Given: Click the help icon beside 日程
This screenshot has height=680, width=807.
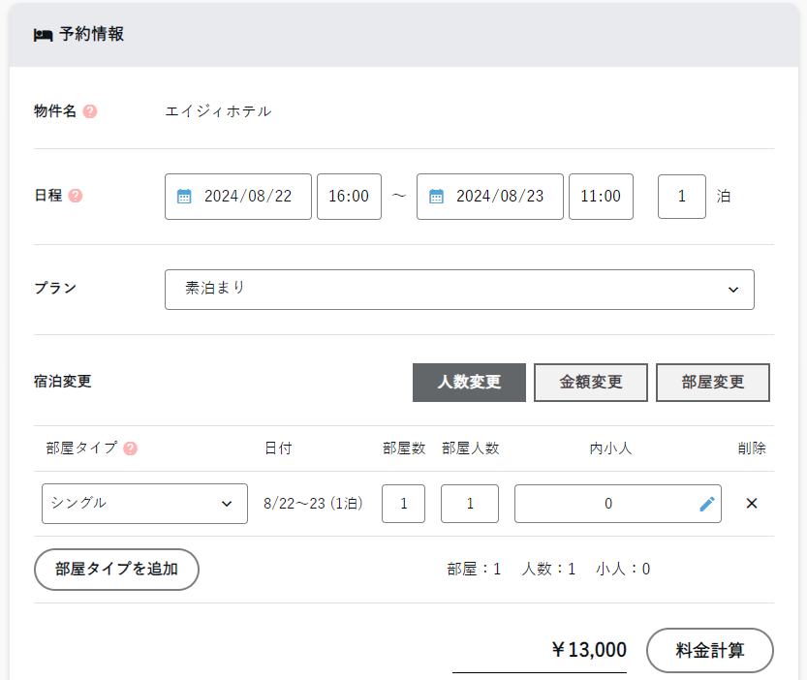Looking at the screenshot, I should coord(76,196).
